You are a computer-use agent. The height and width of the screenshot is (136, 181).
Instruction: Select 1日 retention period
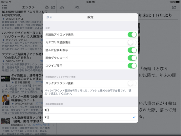[90, 110]
